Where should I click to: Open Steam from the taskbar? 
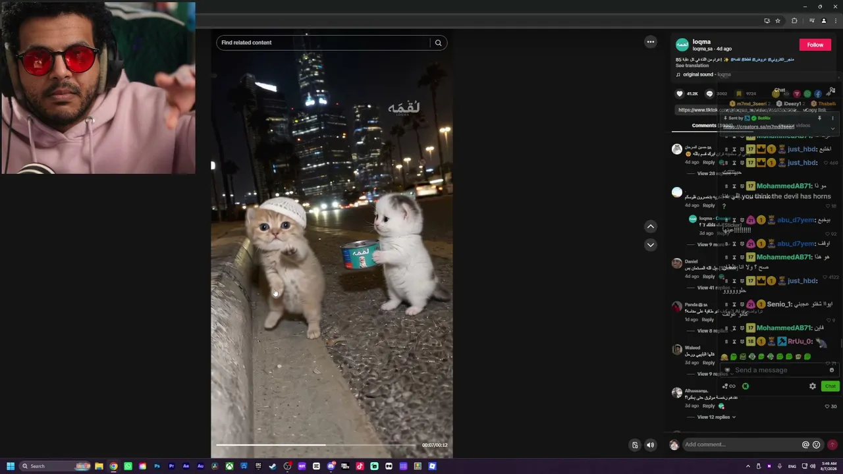(273, 466)
